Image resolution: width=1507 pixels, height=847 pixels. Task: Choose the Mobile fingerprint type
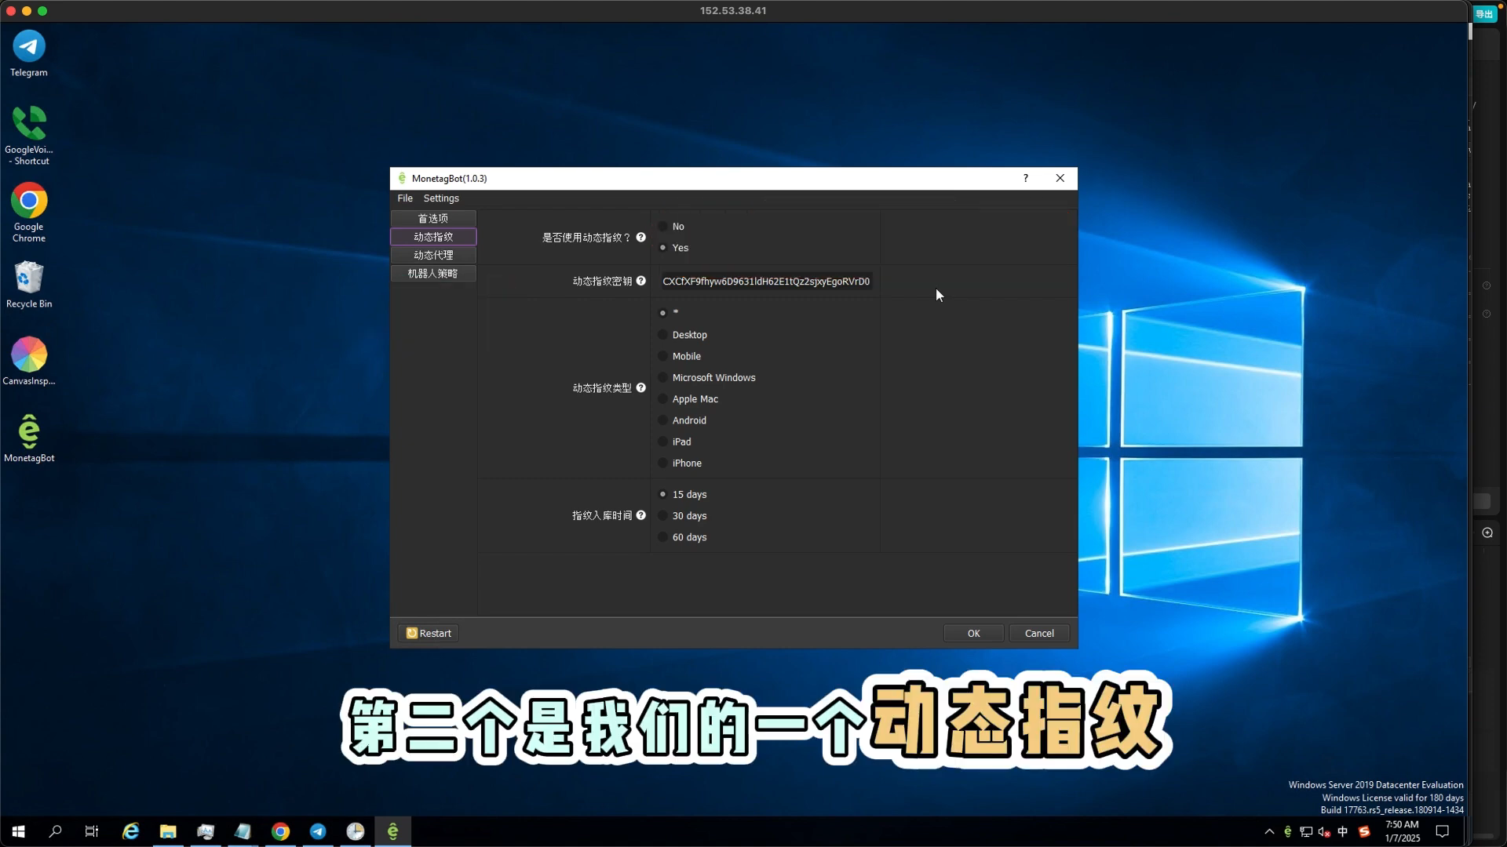(680, 356)
